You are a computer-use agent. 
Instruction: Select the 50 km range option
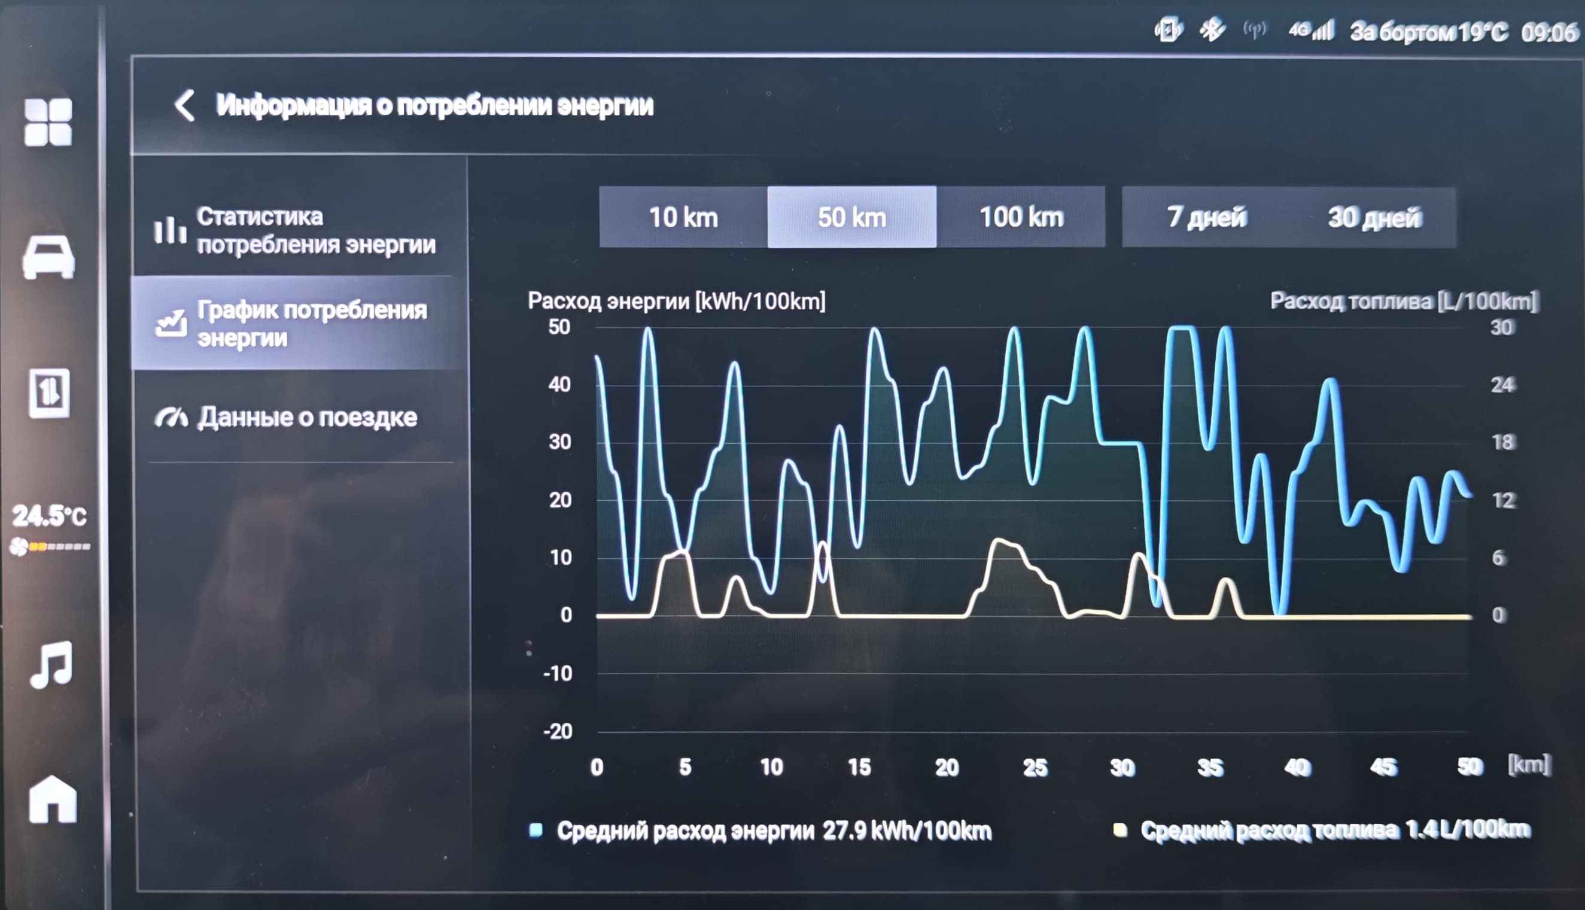click(x=852, y=218)
